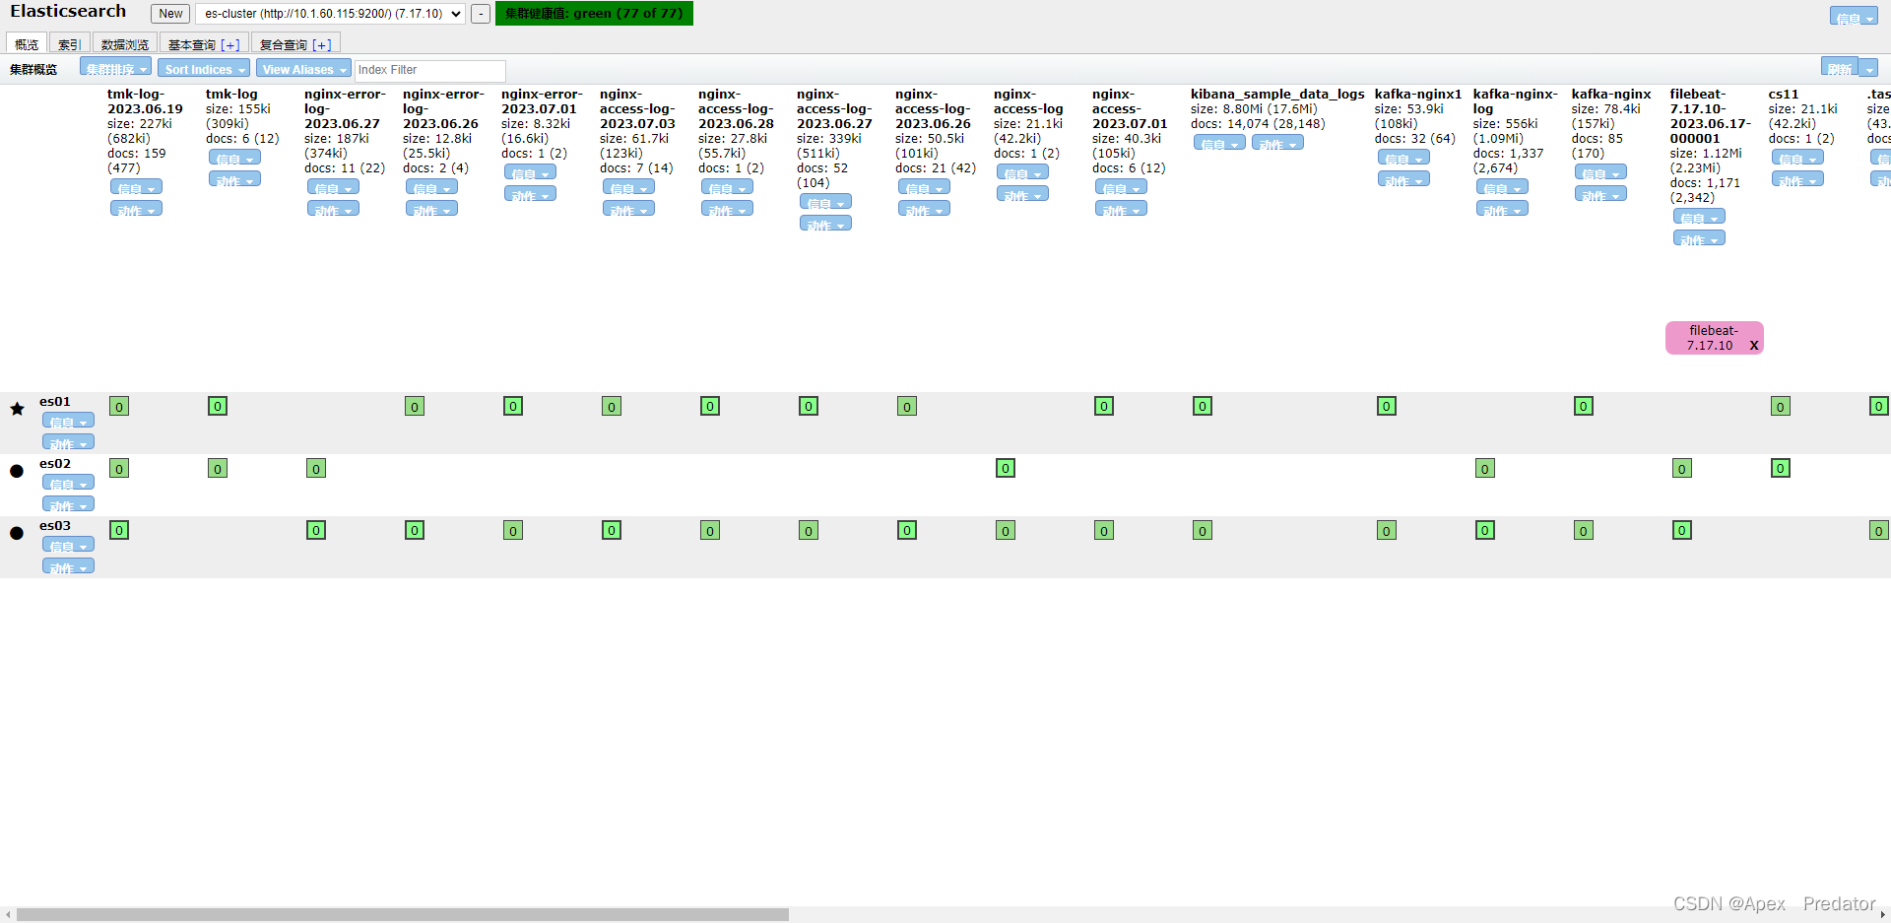Click the 刷新 refresh button
Image resolution: width=1891 pixels, height=923 pixels.
(1840, 67)
